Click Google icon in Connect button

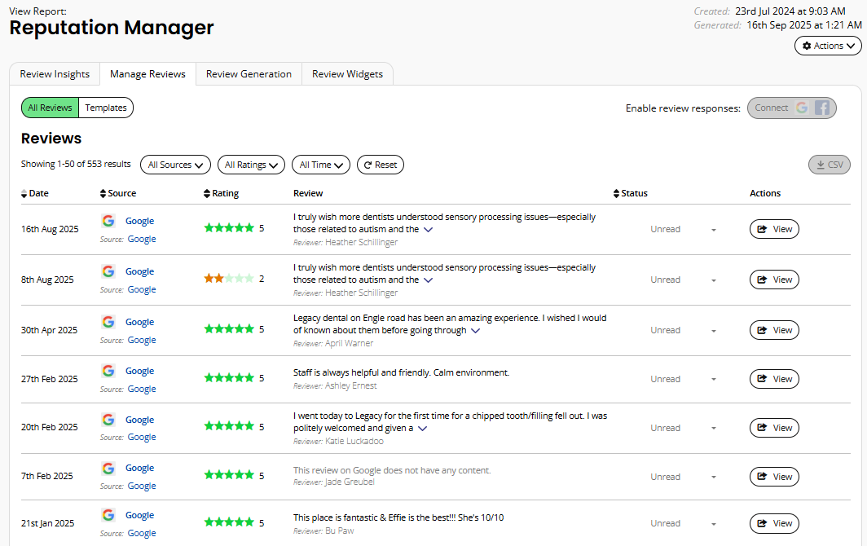pyautogui.click(x=802, y=108)
